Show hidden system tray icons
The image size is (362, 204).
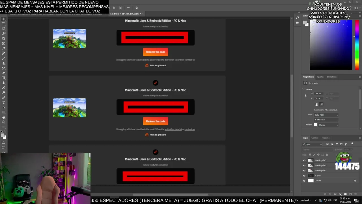tap(316, 200)
